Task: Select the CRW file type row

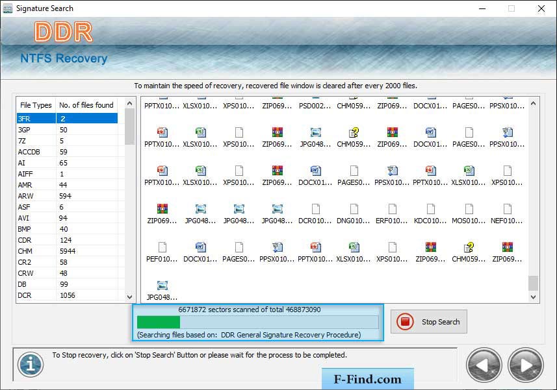Action: pyautogui.click(x=67, y=273)
